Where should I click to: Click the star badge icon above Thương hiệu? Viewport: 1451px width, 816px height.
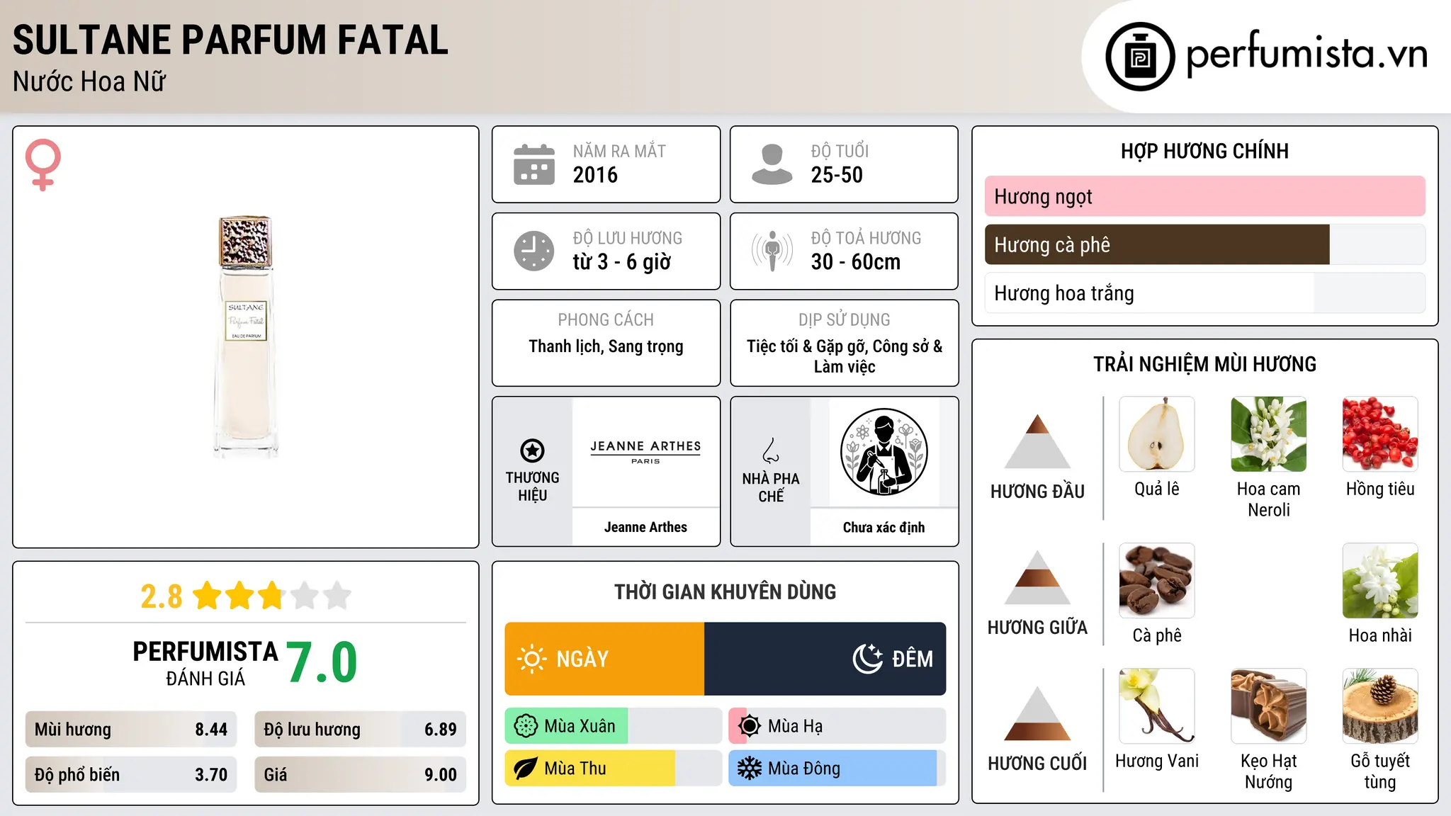(x=532, y=450)
